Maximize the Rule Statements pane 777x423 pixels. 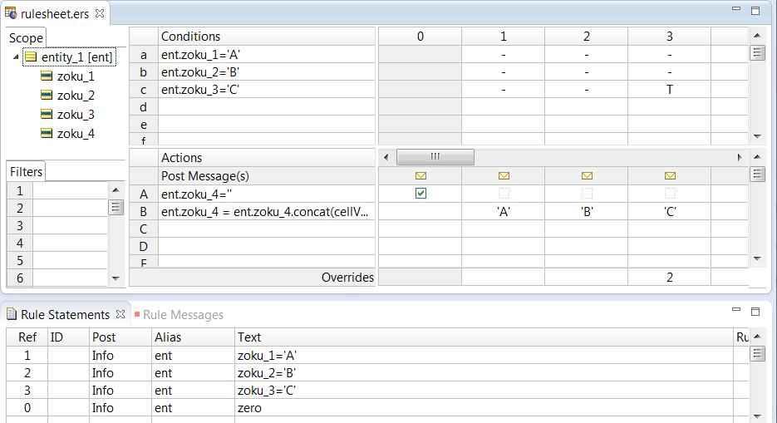[x=755, y=311]
